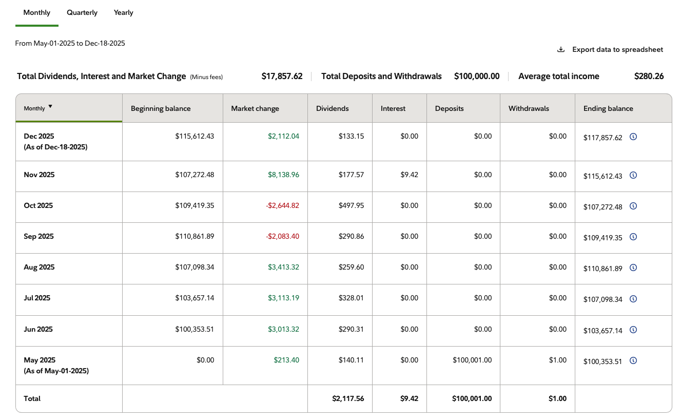Show info for Sep 2025 ending balance

click(x=633, y=237)
